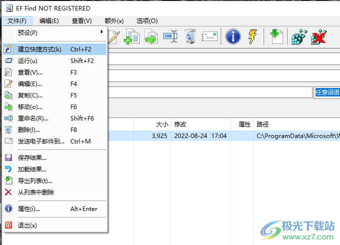
Task: Choose 发送电子邮件到... menu entry
Action: coord(55,141)
